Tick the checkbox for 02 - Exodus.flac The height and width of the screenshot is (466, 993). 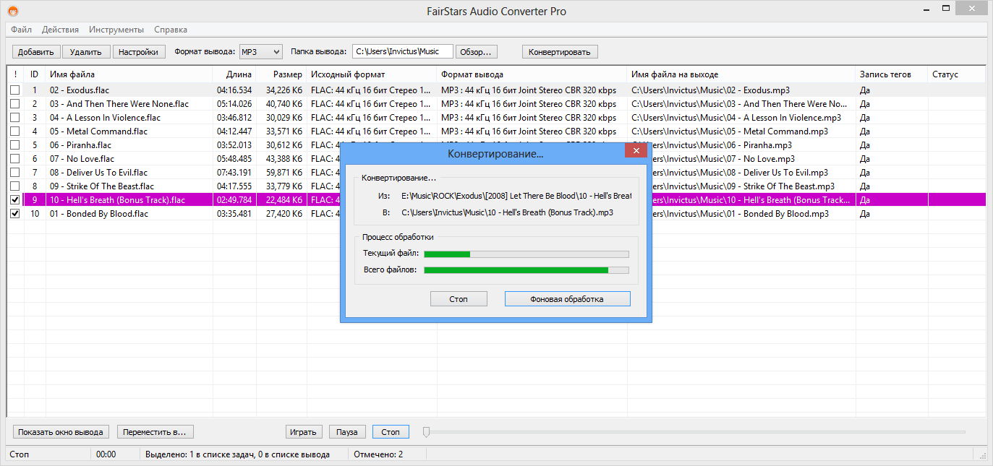(14, 90)
